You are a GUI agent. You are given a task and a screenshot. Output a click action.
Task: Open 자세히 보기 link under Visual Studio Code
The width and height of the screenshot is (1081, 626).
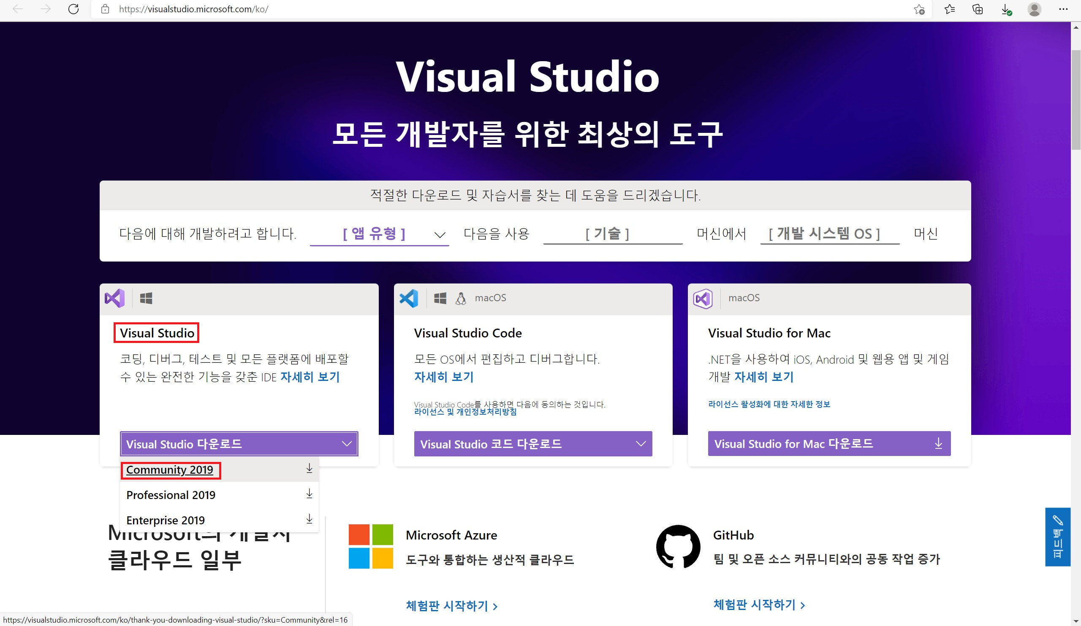tap(443, 377)
